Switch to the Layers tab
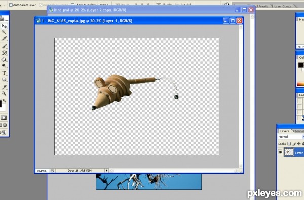 click(284, 131)
